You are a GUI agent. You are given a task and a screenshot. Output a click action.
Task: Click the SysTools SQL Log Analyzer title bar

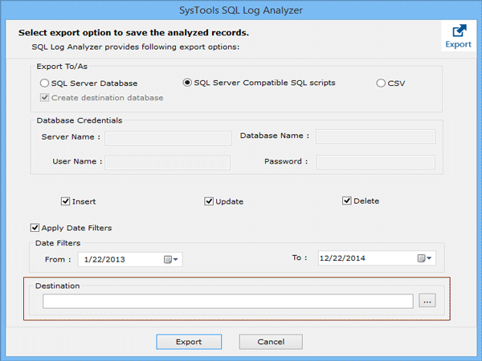(x=241, y=10)
